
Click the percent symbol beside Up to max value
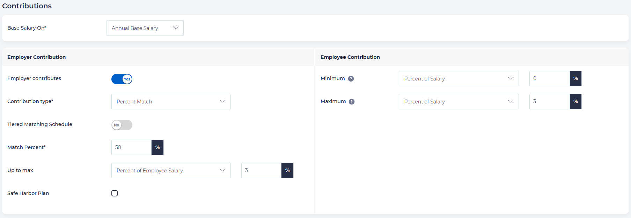click(x=287, y=170)
